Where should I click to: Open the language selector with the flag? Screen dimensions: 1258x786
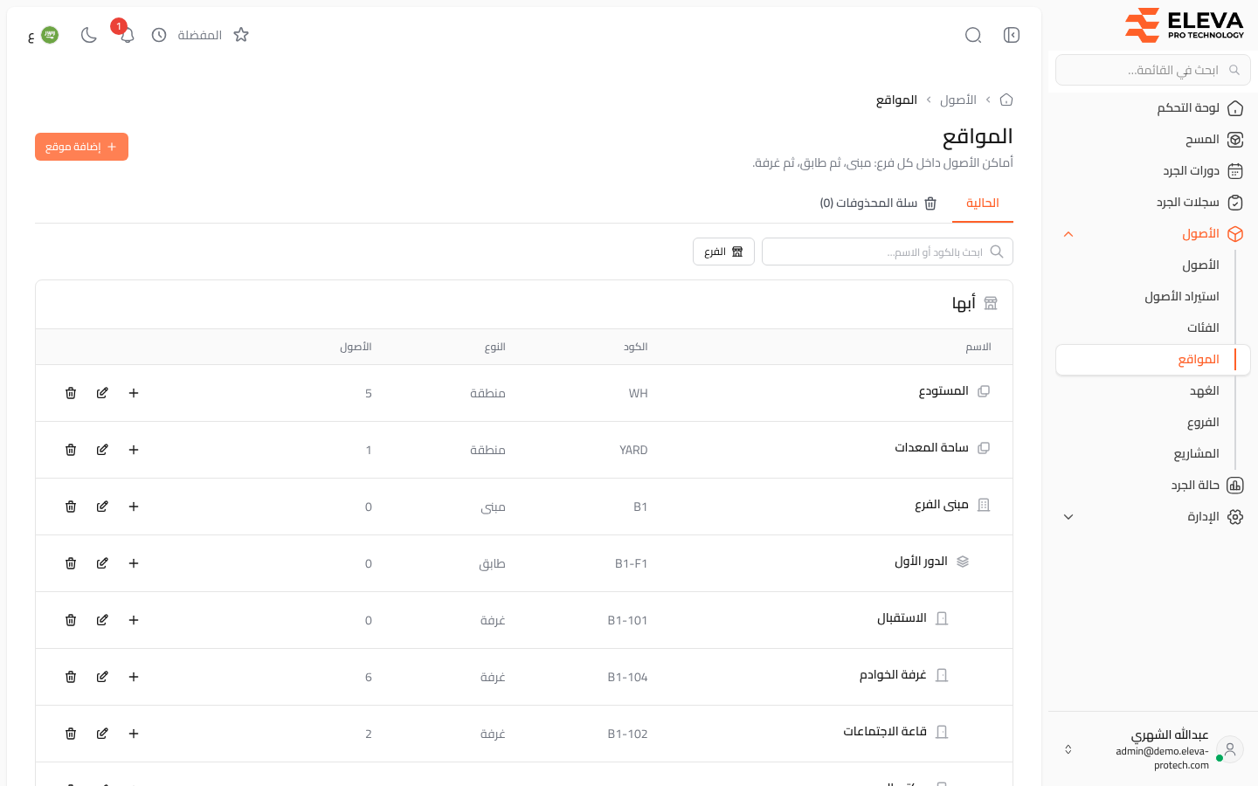(43, 35)
